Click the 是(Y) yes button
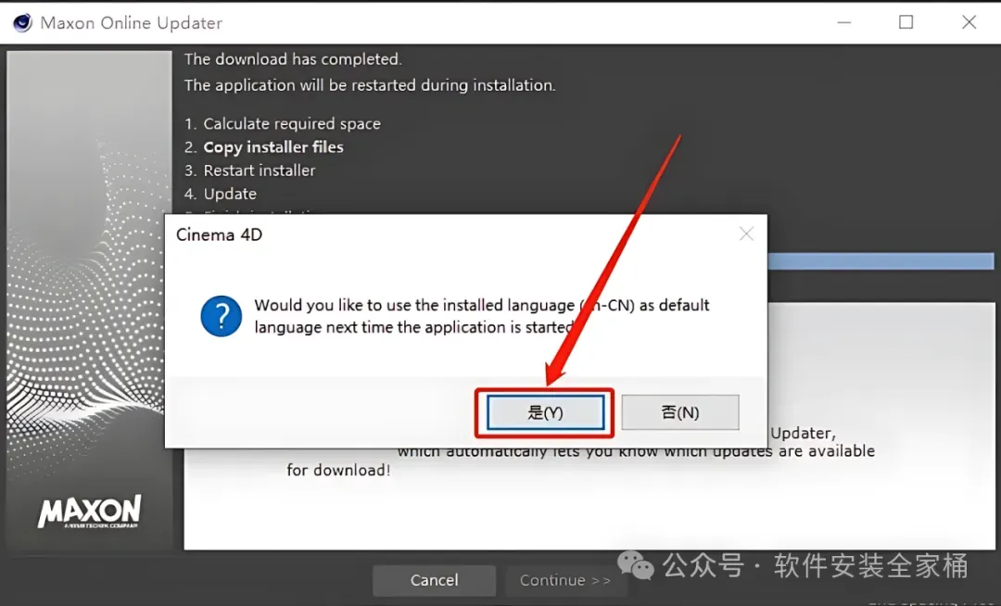Screen dimensions: 1001x606 point(545,412)
